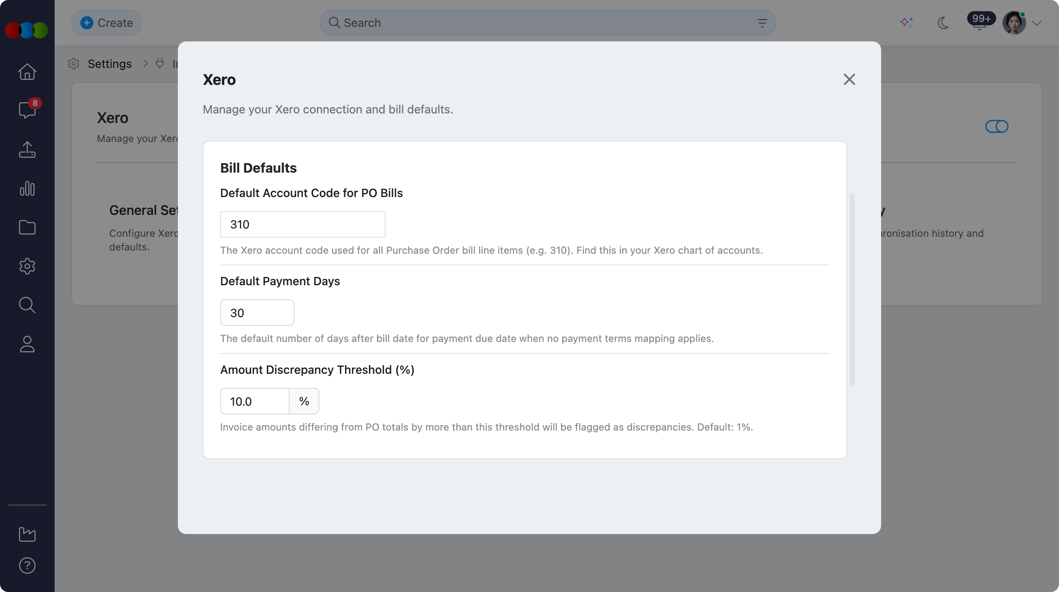The height and width of the screenshot is (592, 1059).
Task: Click the Default Payment Days label
Action: point(280,281)
